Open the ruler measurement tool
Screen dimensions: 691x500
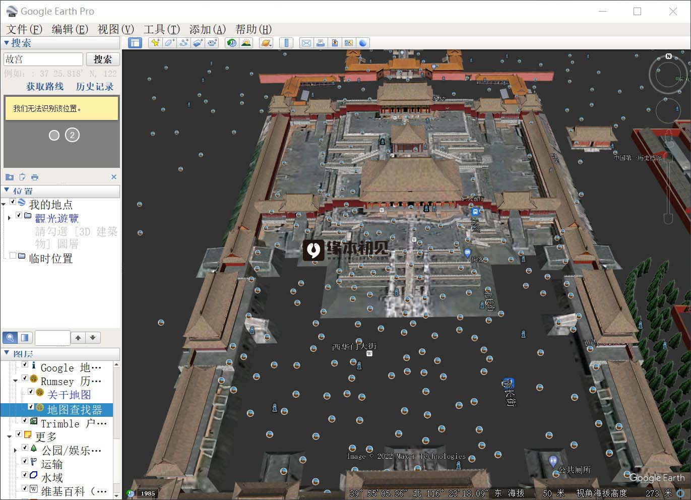point(286,43)
